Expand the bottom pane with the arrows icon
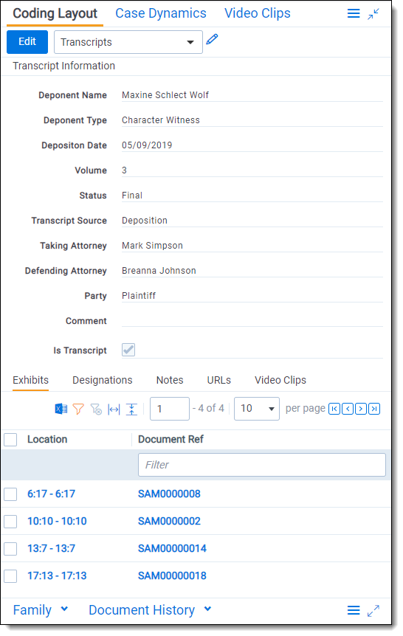The image size is (403, 636). [x=373, y=610]
